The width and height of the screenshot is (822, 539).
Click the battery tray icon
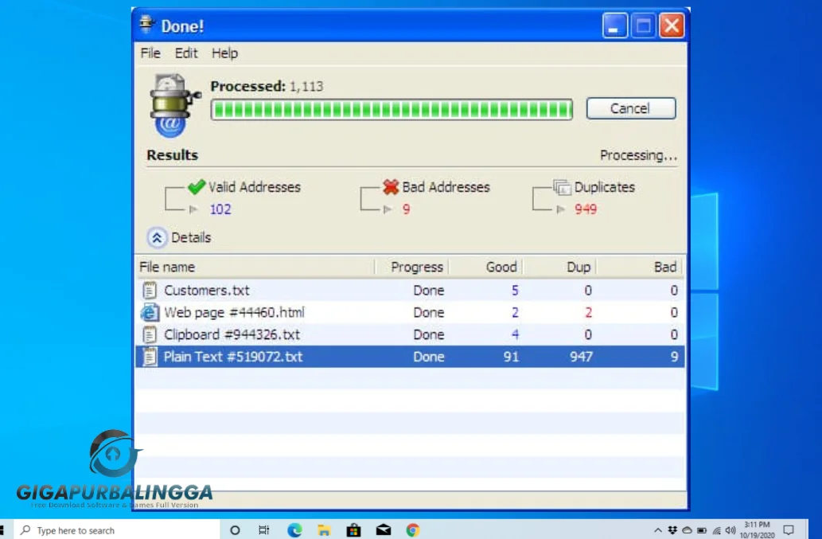coord(701,530)
